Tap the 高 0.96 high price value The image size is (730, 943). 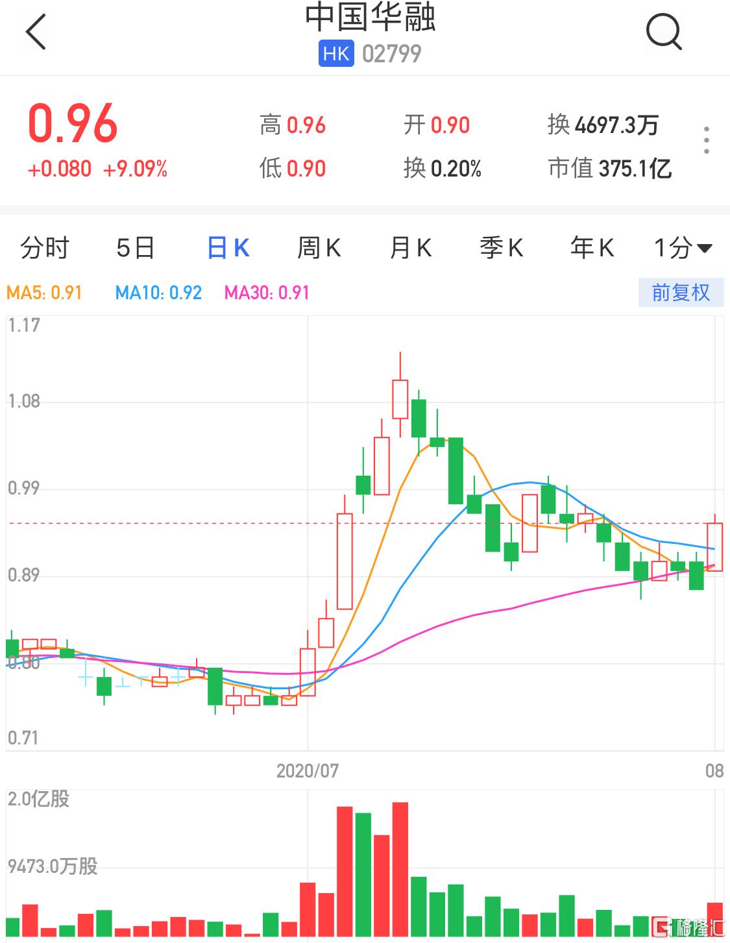tap(293, 125)
